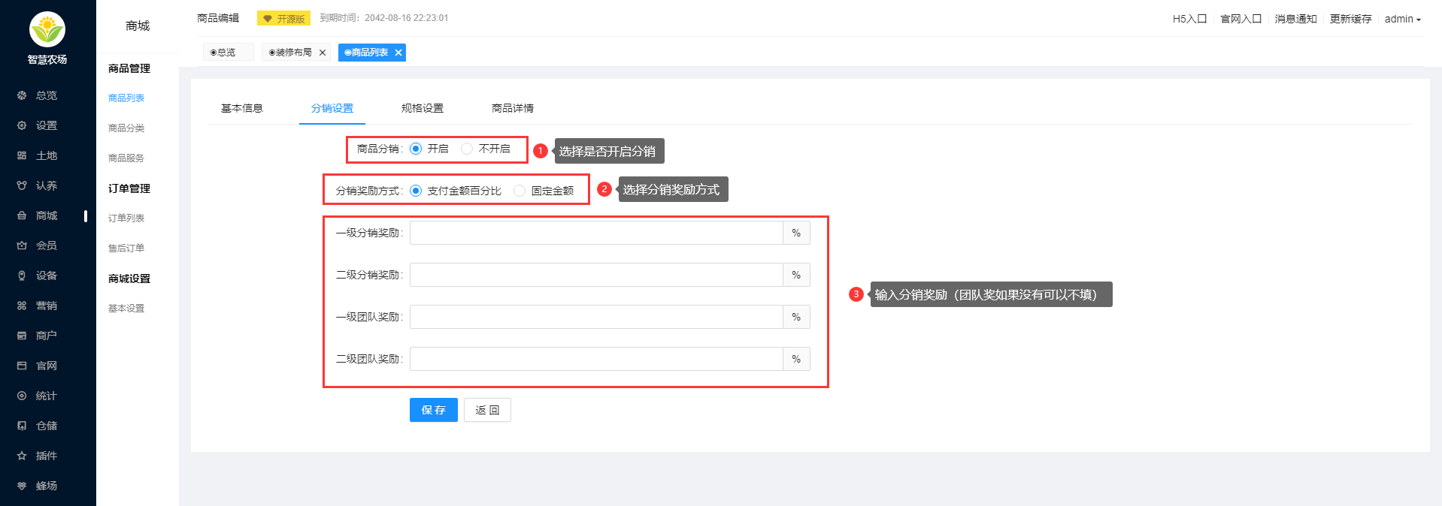This screenshot has height=506, width=1442.
Task: Click the 返回 button
Action: (x=487, y=410)
